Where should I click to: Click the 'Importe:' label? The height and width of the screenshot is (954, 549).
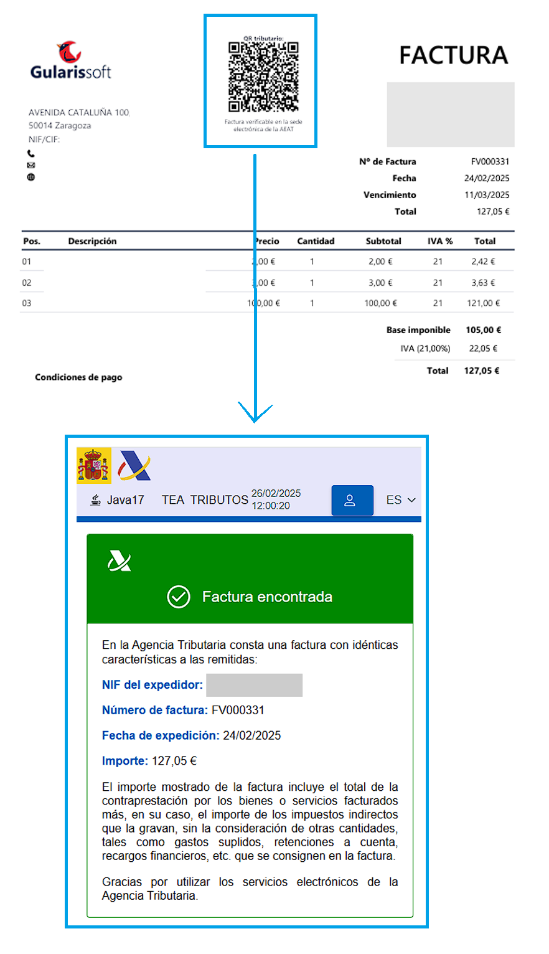click(x=125, y=761)
